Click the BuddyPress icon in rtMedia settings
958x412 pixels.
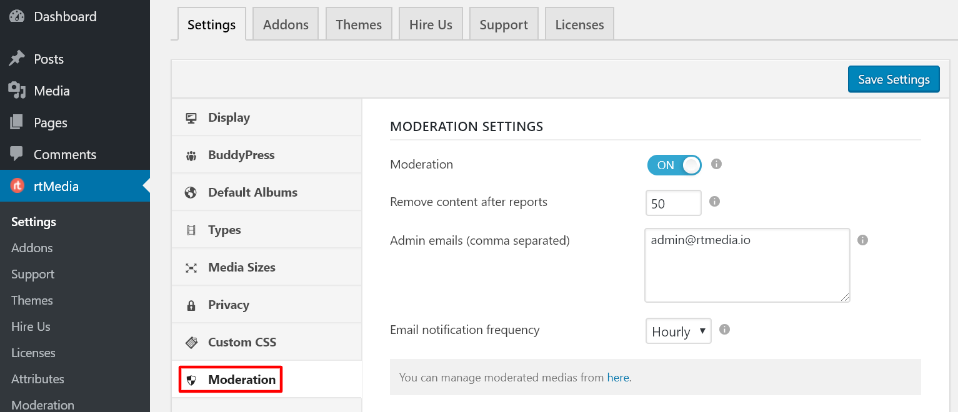coord(191,154)
